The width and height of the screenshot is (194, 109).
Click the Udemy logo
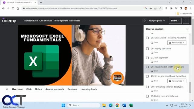tap(9, 21)
